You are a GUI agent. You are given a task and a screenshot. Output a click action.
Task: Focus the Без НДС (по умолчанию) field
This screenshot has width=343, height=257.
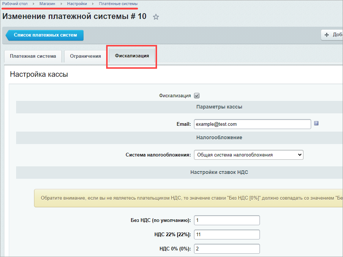[227, 220]
